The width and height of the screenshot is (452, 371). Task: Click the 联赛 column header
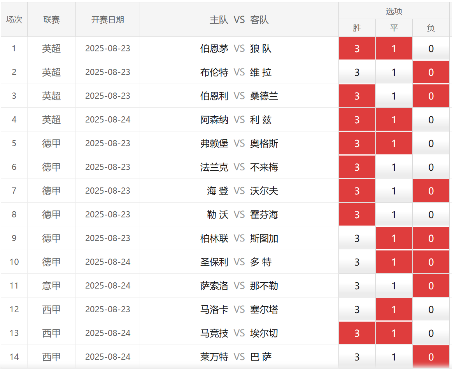(52, 19)
